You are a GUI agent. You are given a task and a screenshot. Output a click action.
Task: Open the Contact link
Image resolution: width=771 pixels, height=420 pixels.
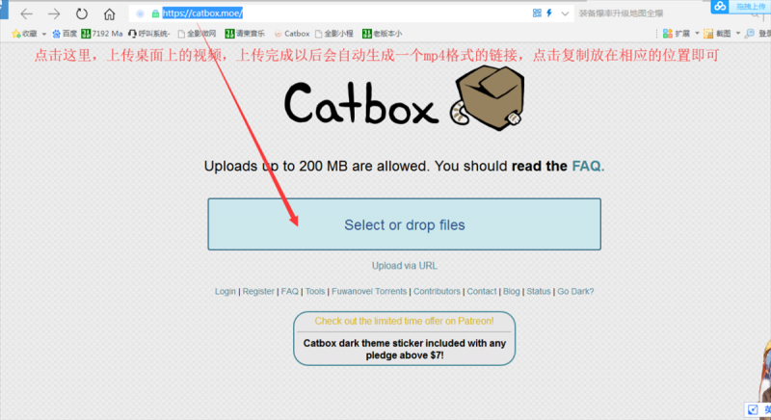(x=481, y=291)
